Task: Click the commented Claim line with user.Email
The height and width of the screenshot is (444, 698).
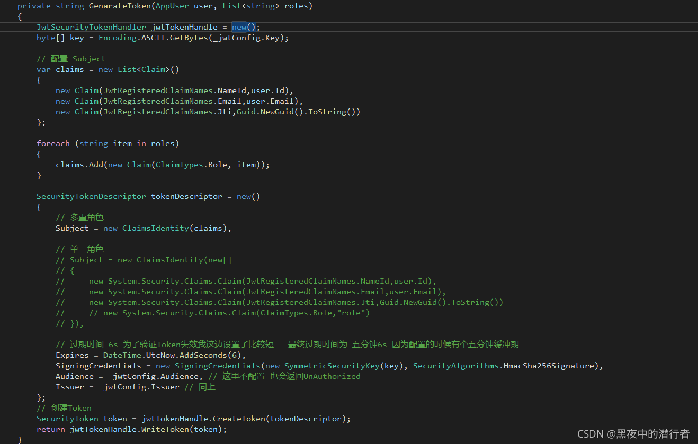Action: click(x=251, y=292)
